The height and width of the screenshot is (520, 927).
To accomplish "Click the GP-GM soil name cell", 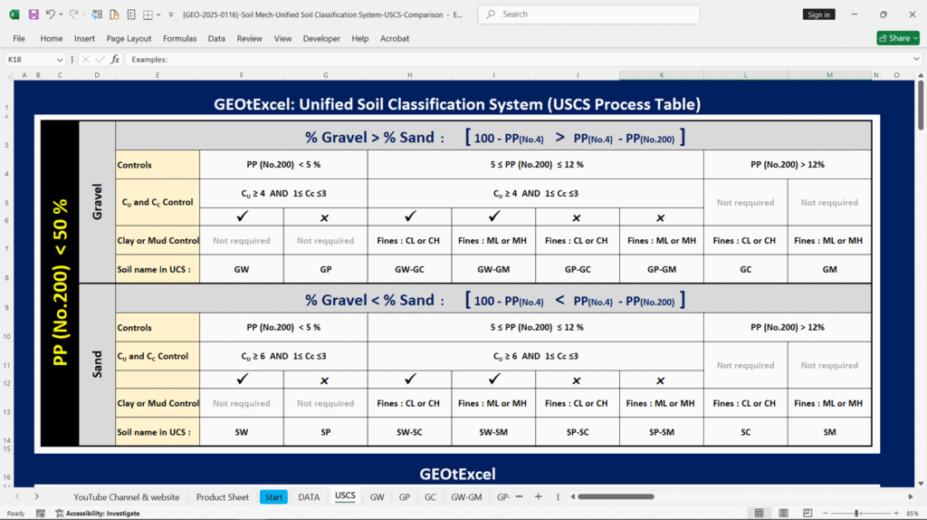I will [662, 269].
